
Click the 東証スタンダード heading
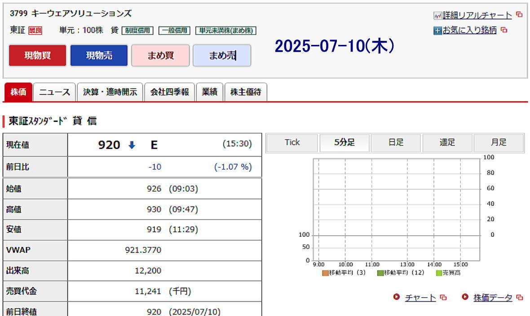[38, 121]
